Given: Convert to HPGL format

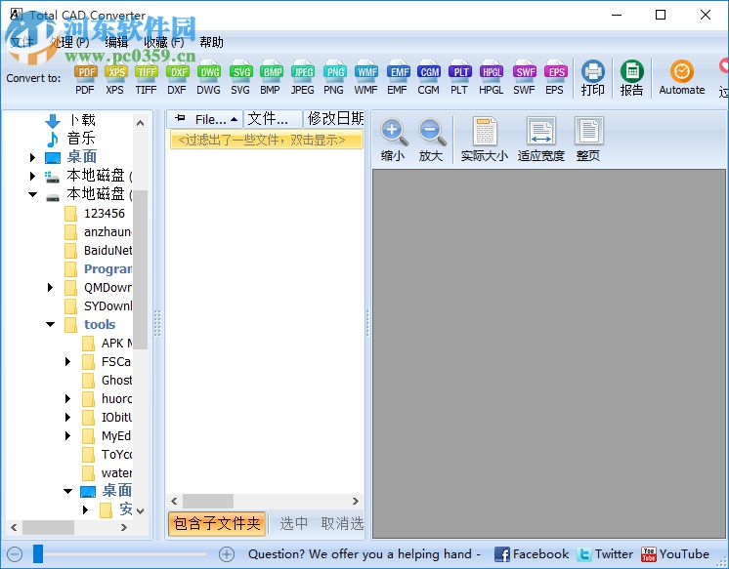Looking at the screenshot, I should coord(491,78).
